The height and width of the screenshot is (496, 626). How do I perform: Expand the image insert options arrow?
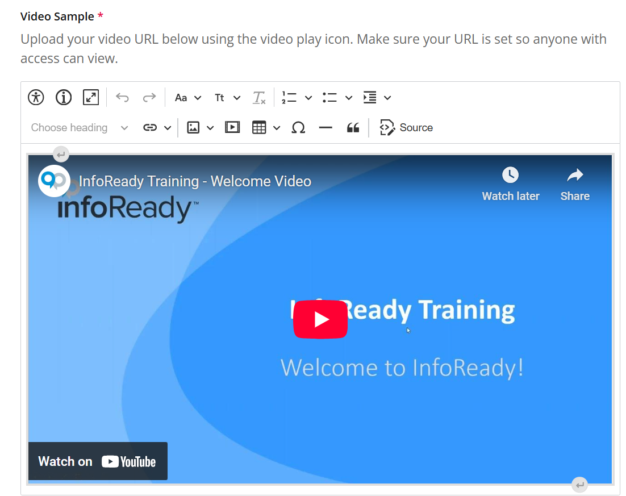point(210,128)
